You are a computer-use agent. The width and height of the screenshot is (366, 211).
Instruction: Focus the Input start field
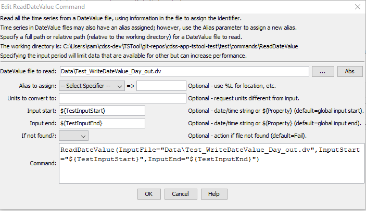102,111
